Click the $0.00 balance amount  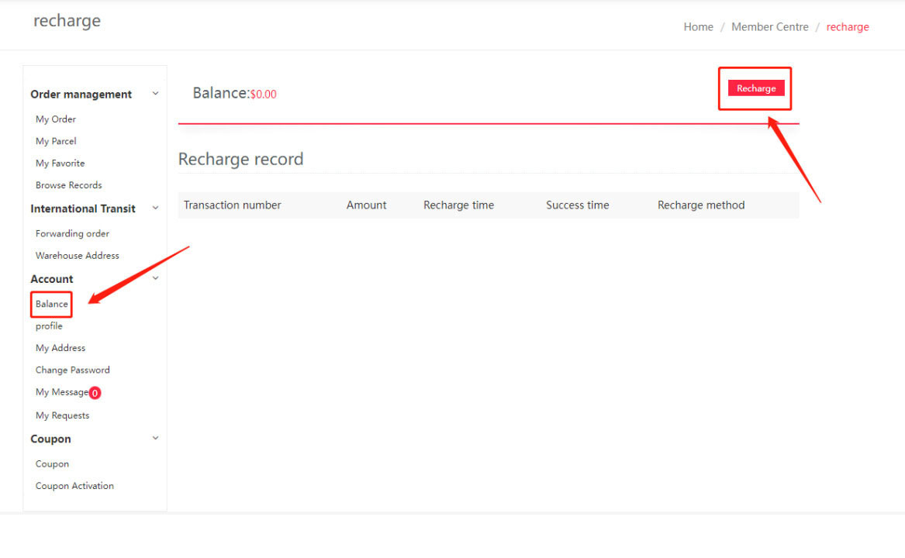pos(263,94)
